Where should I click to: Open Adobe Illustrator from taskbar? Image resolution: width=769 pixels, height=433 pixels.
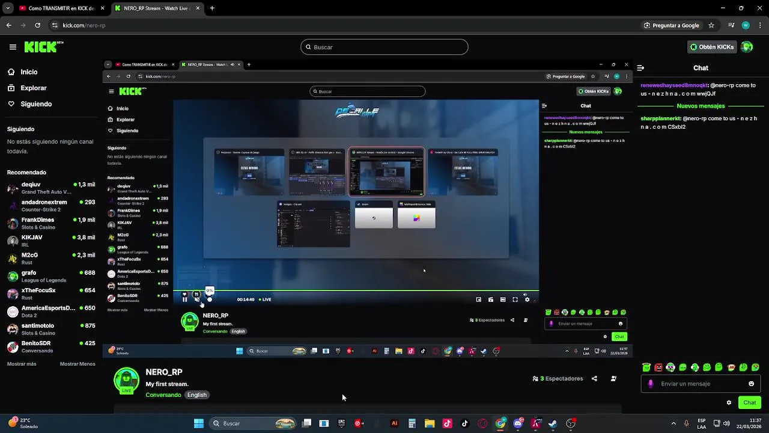394,423
